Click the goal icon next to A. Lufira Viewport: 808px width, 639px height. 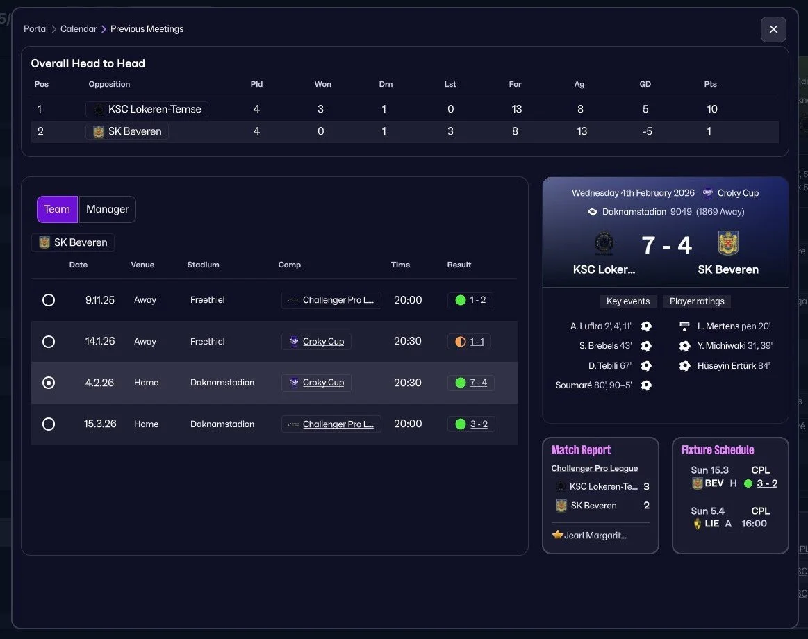pos(646,326)
